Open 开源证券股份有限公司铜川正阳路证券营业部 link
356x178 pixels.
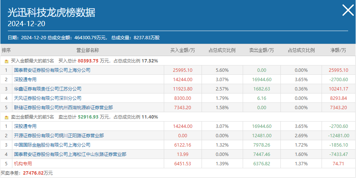[x=59, y=135]
